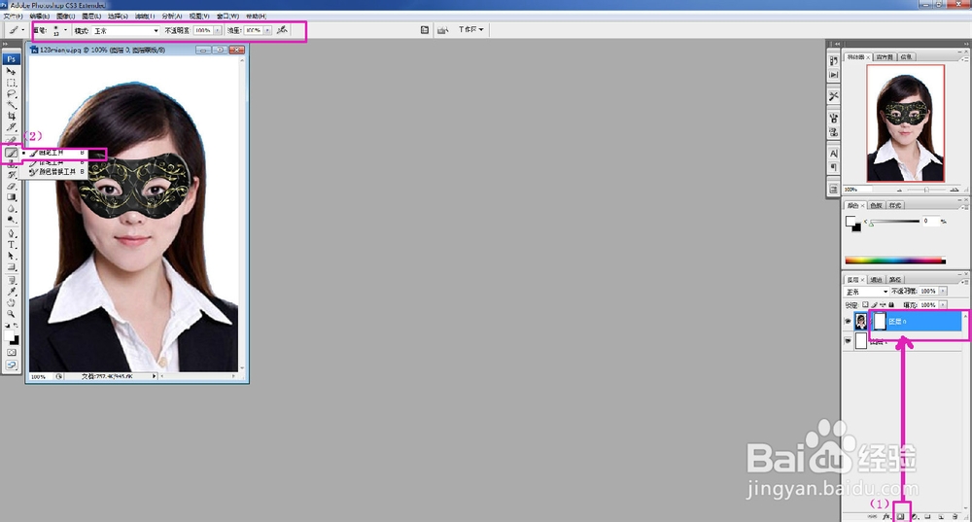The height and width of the screenshot is (522, 972).
Task: Select the Rectangular Marquee tool
Action: [11, 83]
